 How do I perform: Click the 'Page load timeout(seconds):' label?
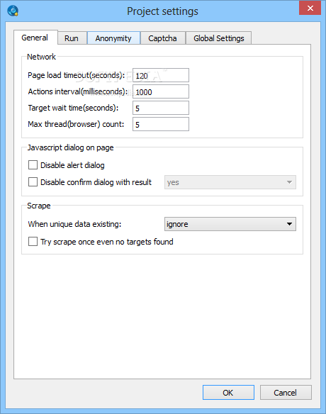coord(77,76)
